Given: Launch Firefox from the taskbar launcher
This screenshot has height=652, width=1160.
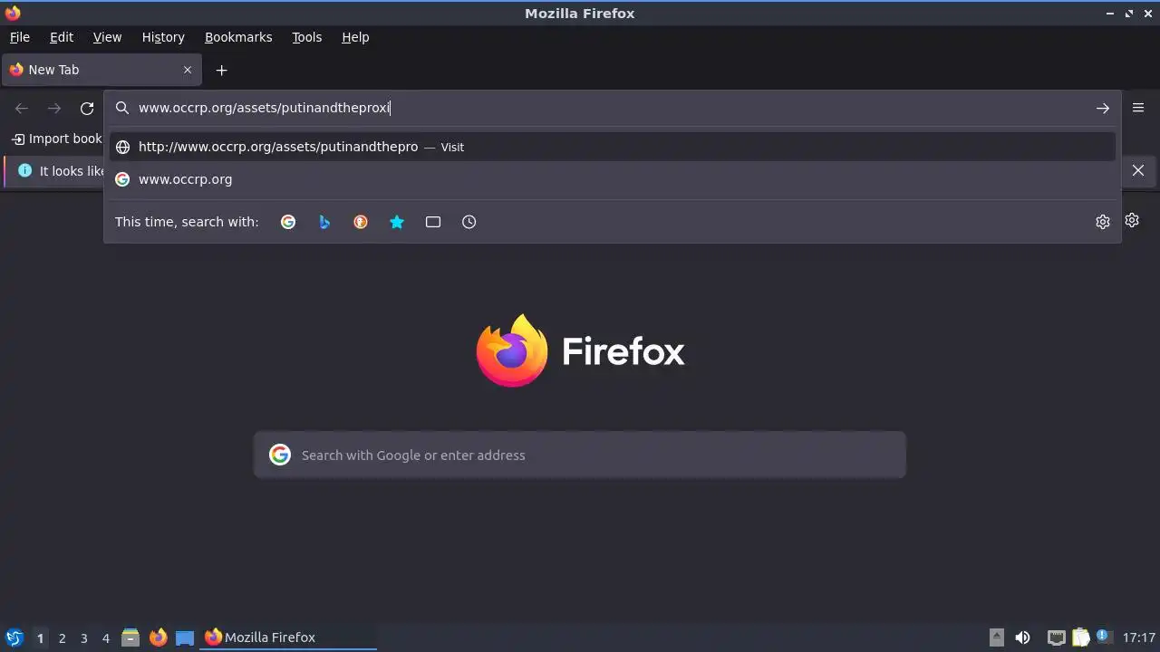Looking at the screenshot, I should pyautogui.click(x=158, y=638).
